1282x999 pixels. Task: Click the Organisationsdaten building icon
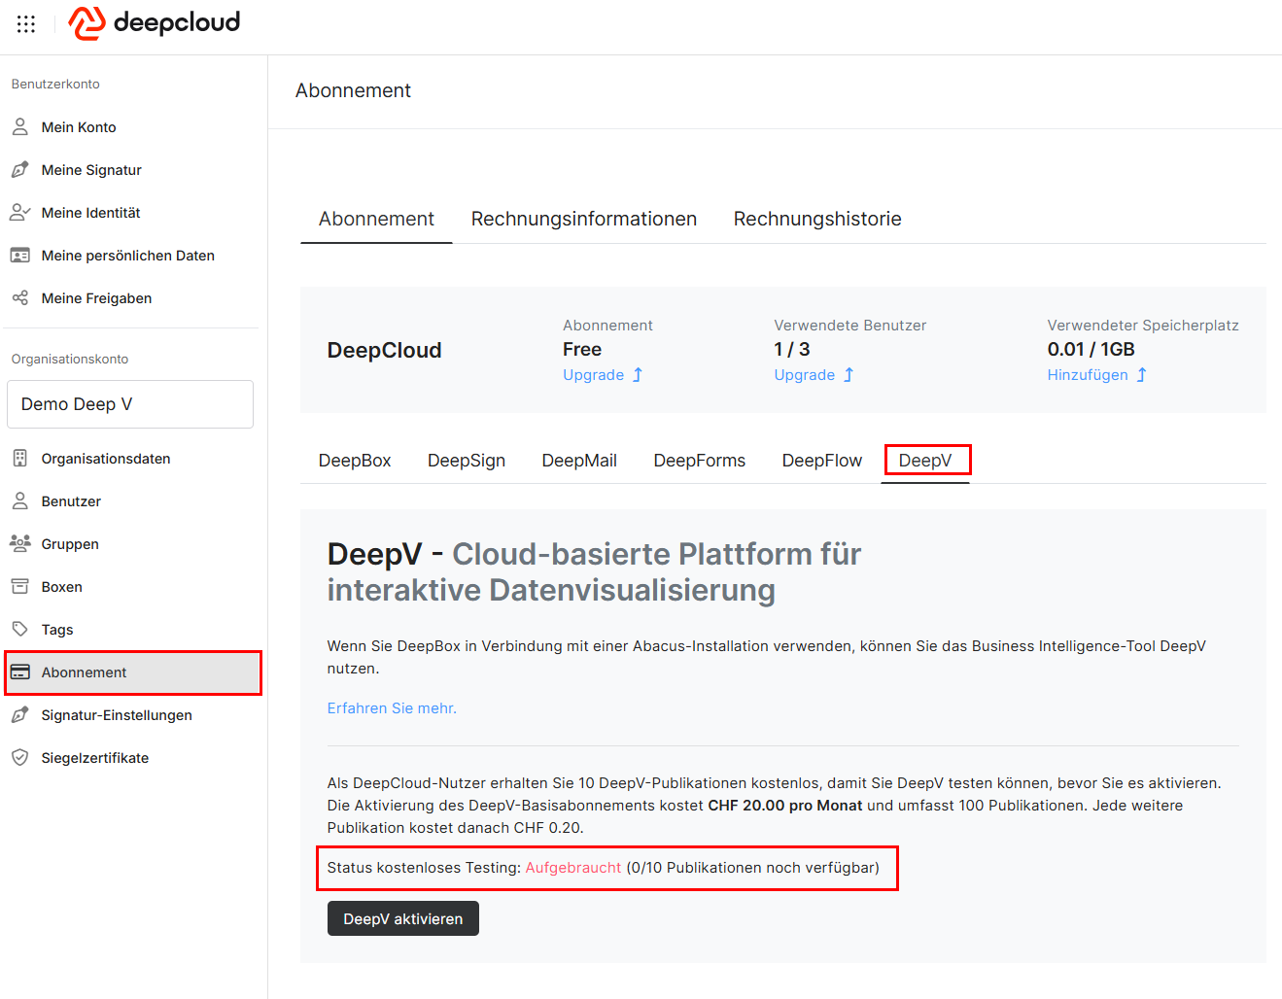click(19, 459)
